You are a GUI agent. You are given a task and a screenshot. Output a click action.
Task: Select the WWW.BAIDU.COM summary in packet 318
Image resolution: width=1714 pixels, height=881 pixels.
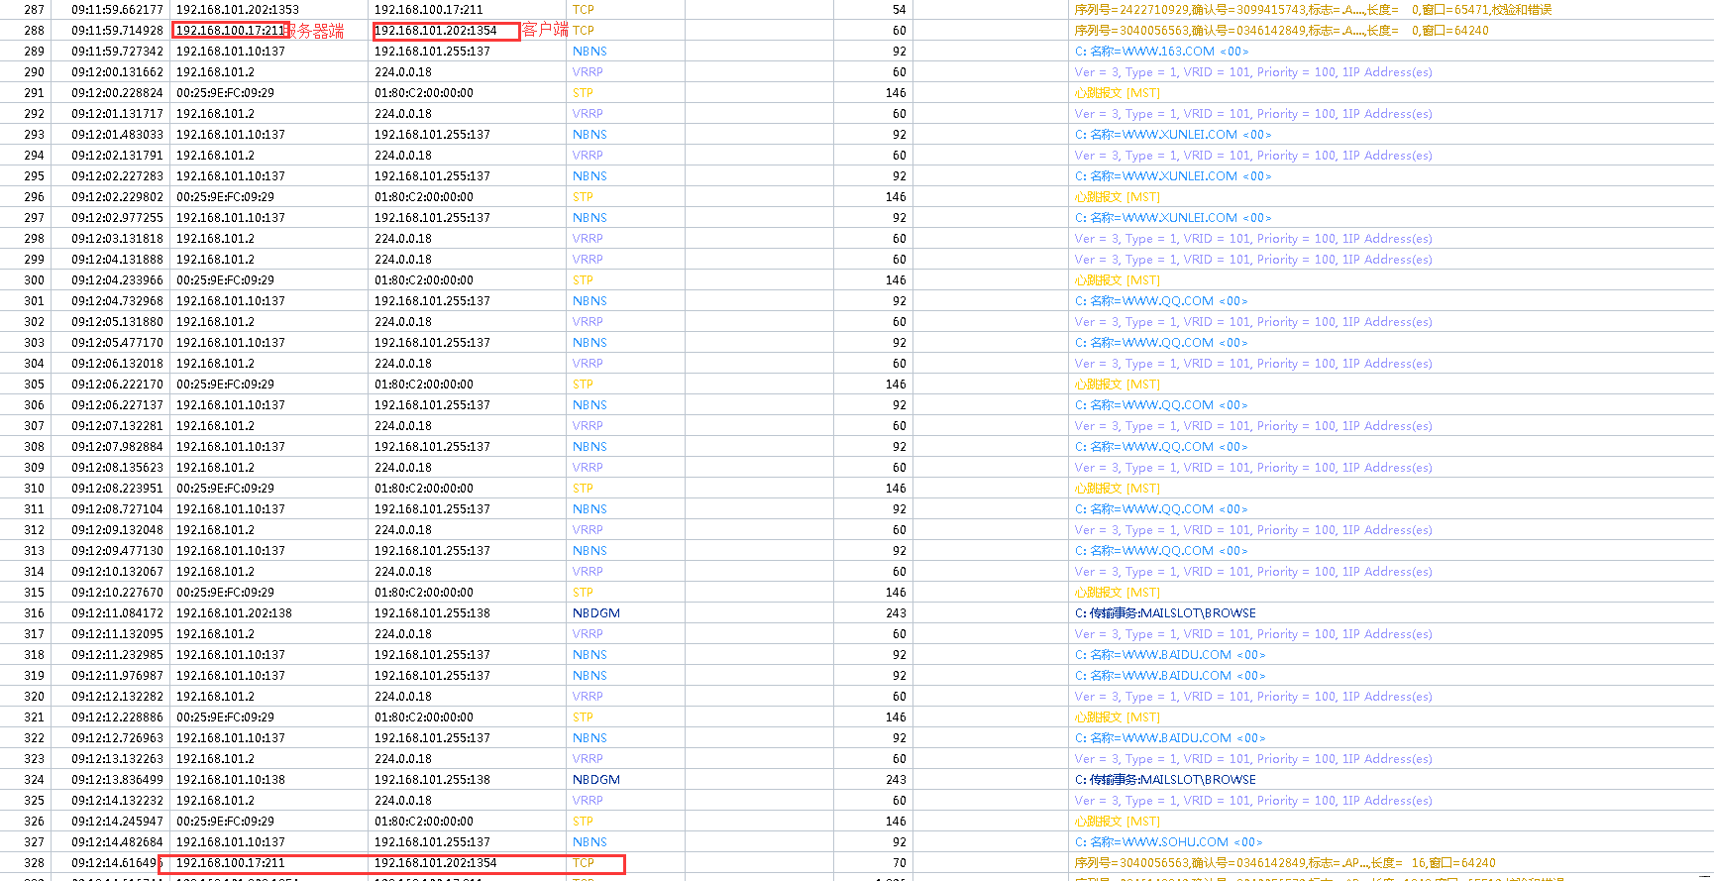coord(1170,655)
